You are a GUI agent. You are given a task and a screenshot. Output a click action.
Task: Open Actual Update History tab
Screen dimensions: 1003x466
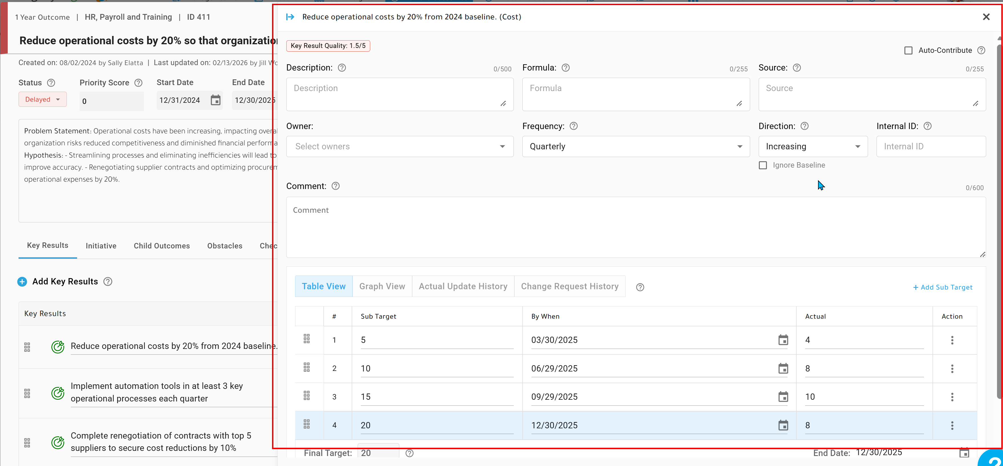[x=463, y=286]
